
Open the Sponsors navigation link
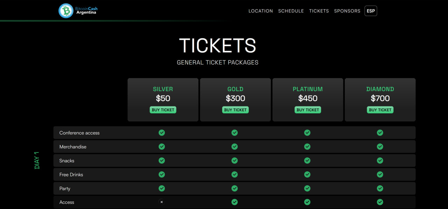(x=347, y=11)
